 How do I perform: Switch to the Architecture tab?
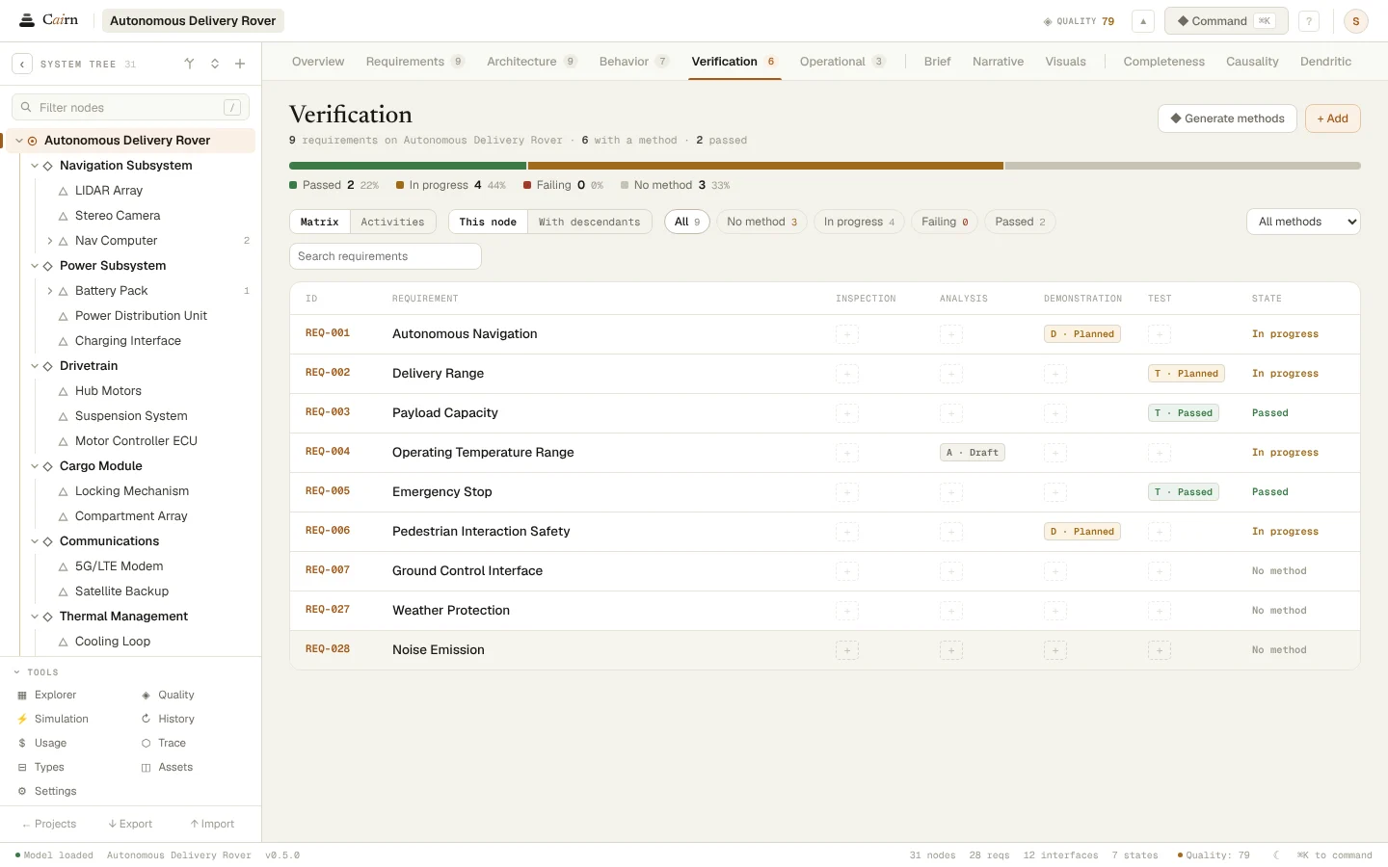(531, 62)
